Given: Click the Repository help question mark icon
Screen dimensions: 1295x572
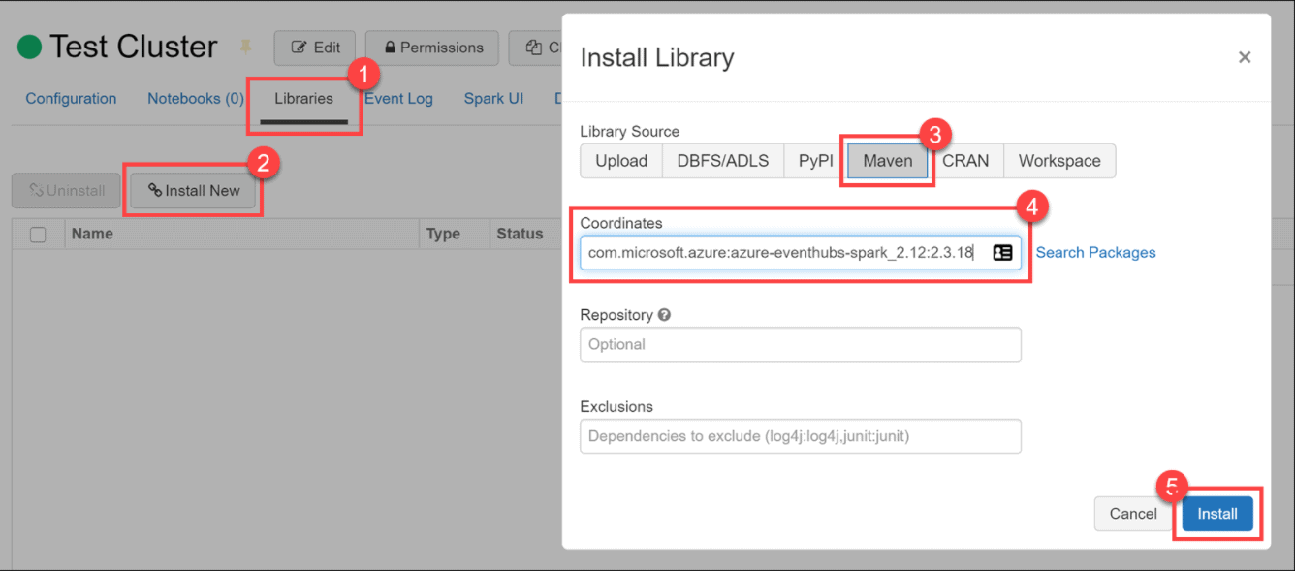Looking at the screenshot, I should [664, 315].
